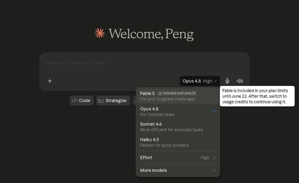Screen dimensions: 299x183
Task: Click the Code brackets icon
Action: (74, 100)
